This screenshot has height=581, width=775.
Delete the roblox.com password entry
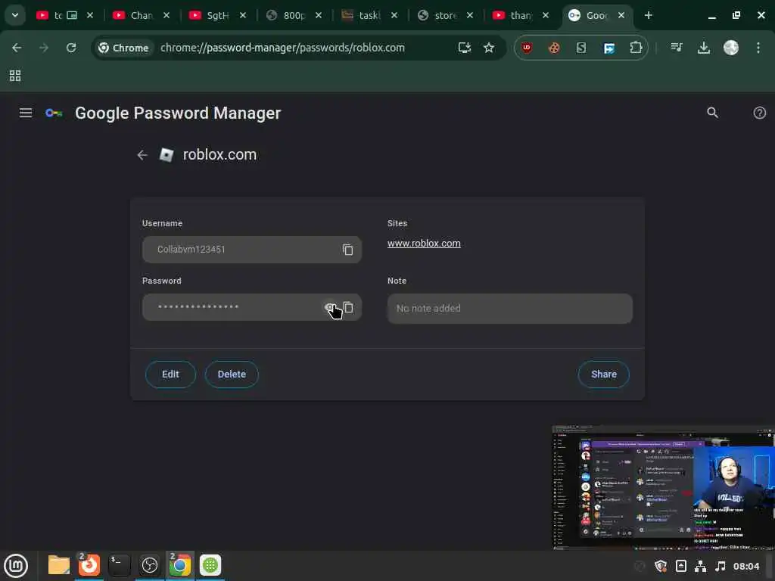pyautogui.click(x=232, y=374)
